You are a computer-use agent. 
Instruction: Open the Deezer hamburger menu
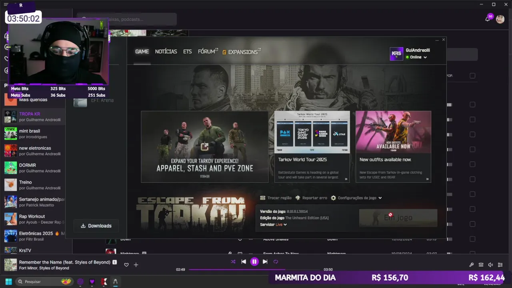pyautogui.click(x=6, y=4)
